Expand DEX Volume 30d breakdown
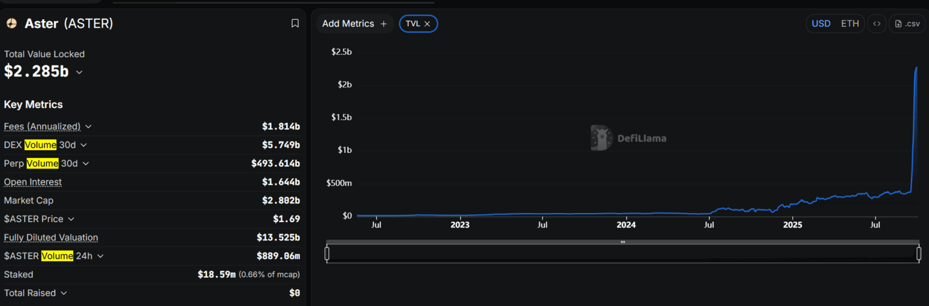 pyautogui.click(x=83, y=145)
